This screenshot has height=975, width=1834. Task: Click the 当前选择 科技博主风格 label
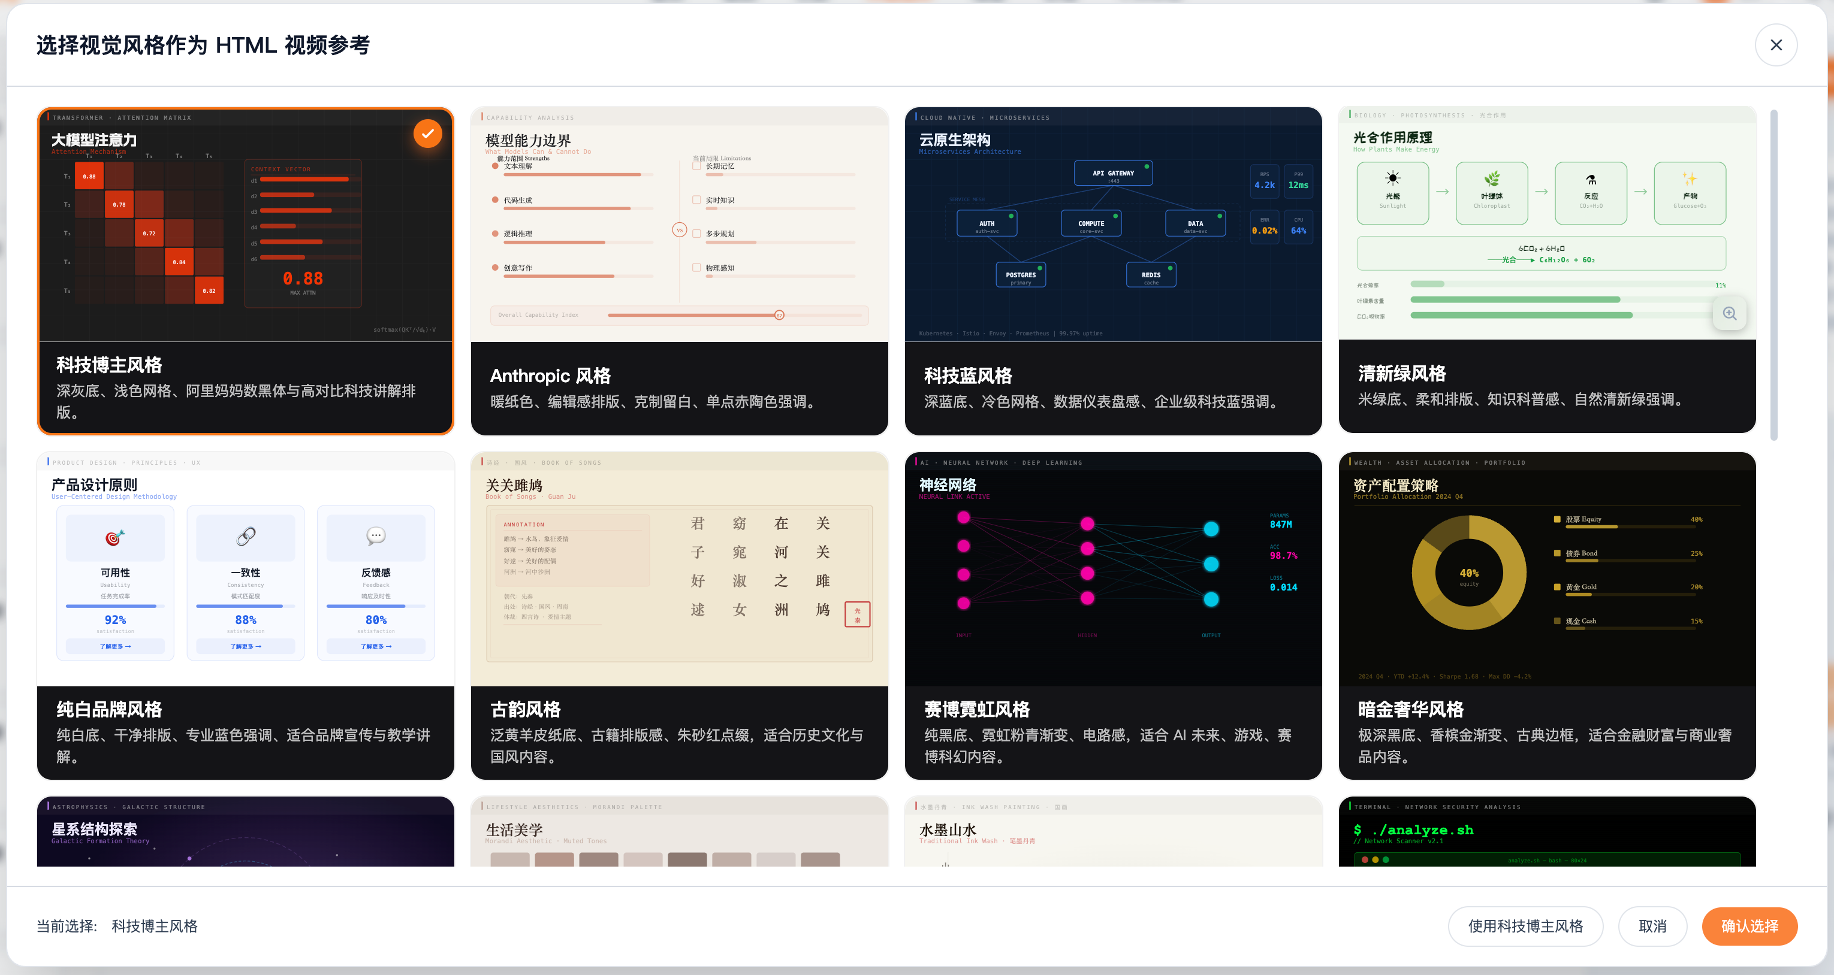pyautogui.click(x=117, y=925)
